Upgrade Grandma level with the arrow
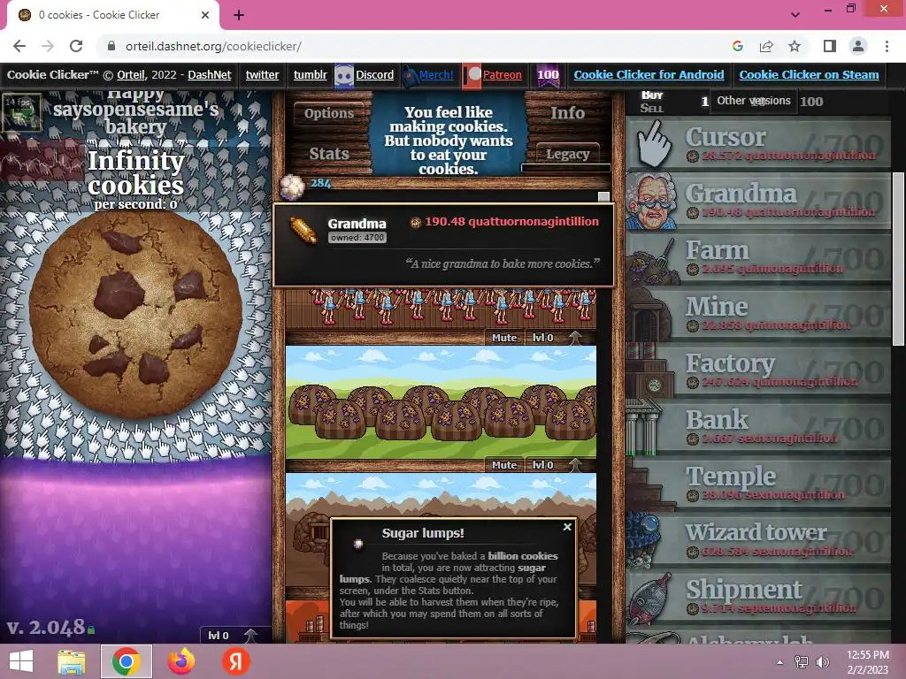906x679 pixels. [x=575, y=337]
